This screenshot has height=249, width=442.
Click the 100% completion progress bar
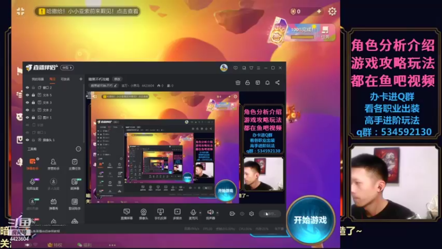click(302, 37)
